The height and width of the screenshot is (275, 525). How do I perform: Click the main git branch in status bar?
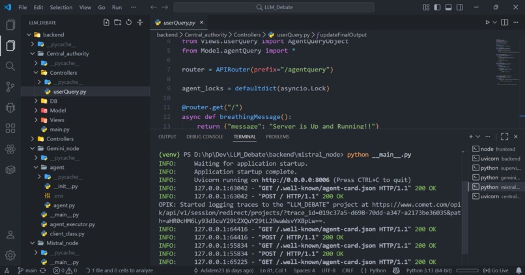27,270
